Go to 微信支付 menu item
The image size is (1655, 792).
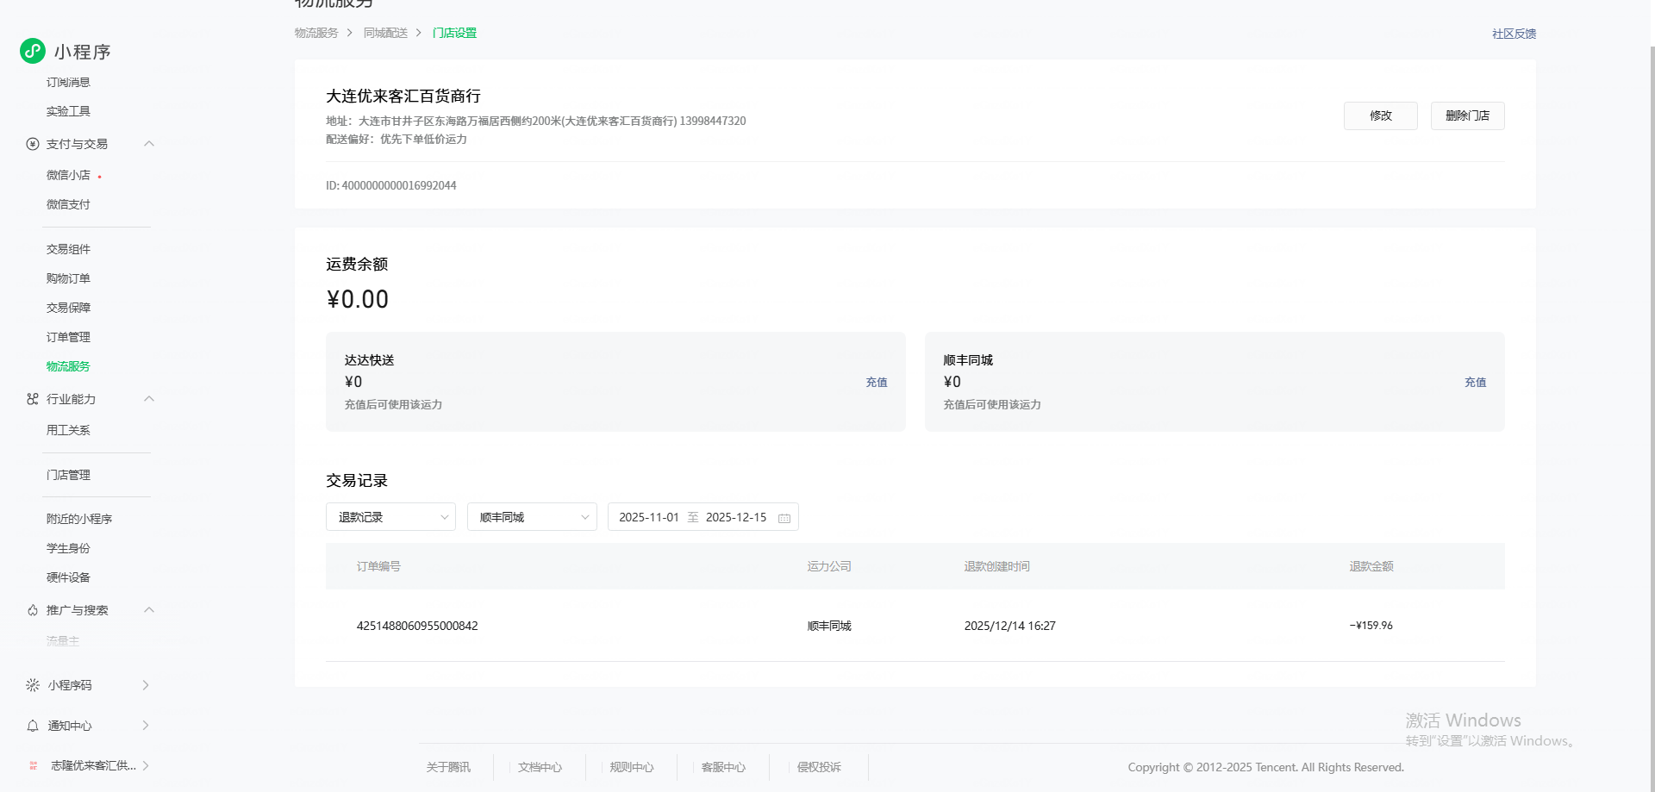(x=68, y=204)
